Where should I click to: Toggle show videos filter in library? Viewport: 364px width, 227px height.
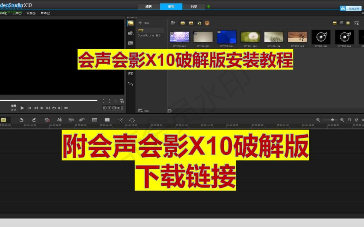tap(182, 23)
